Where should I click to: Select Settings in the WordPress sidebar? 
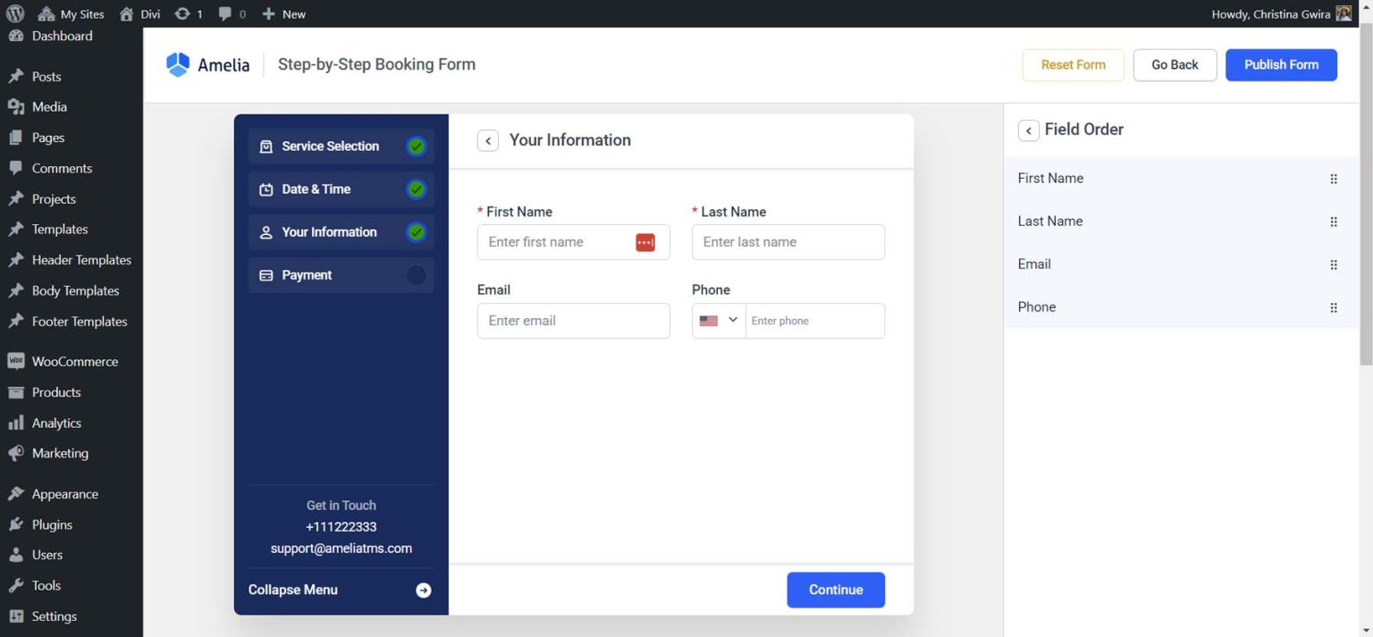pyautogui.click(x=54, y=616)
